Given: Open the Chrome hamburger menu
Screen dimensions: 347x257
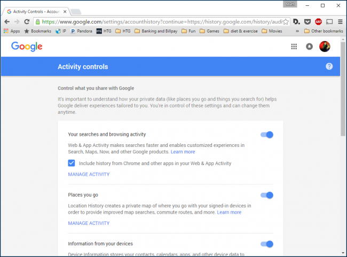Looking at the screenshot, I should tap(340, 22).
